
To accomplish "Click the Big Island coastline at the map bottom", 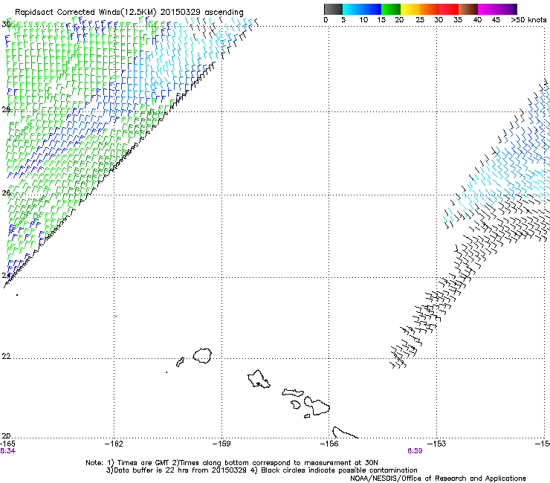I will pyautogui.click(x=345, y=432).
